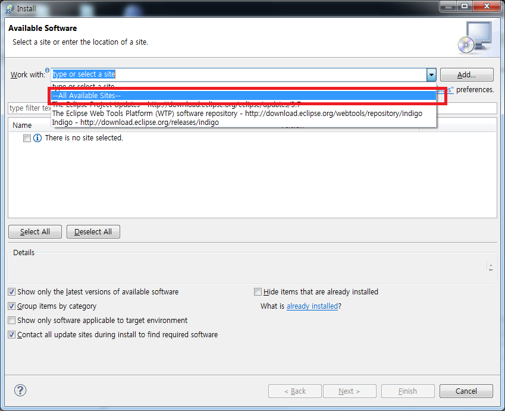The width and height of the screenshot is (505, 411).
Task: Close the Install dialog window
Action: 487,6
